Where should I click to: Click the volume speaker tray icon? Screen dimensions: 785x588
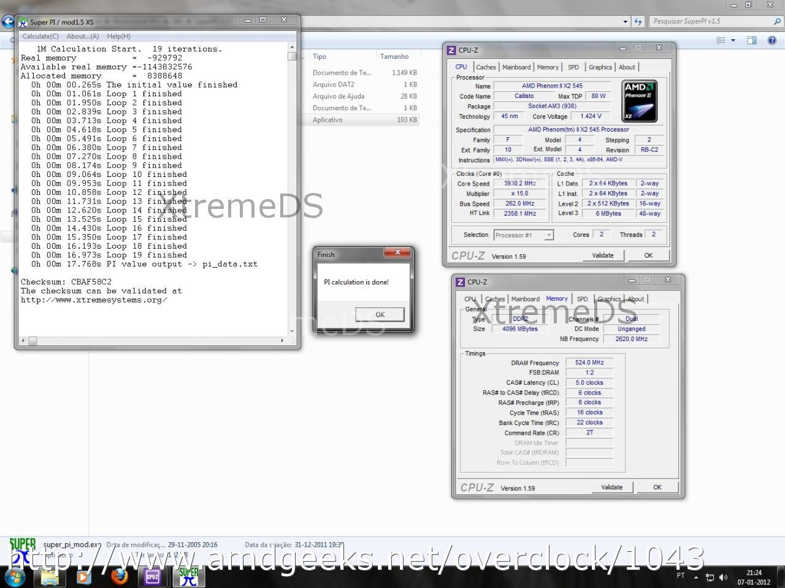[x=724, y=577]
